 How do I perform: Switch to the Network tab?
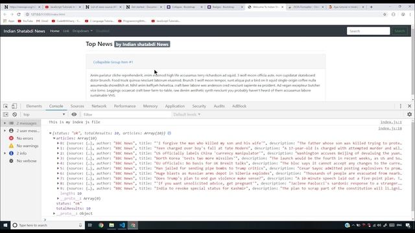pos(99,106)
